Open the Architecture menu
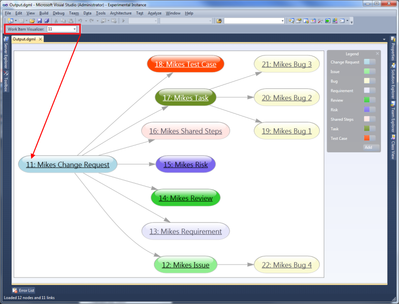Viewport: 399px width, 304px height. tap(121, 13)
